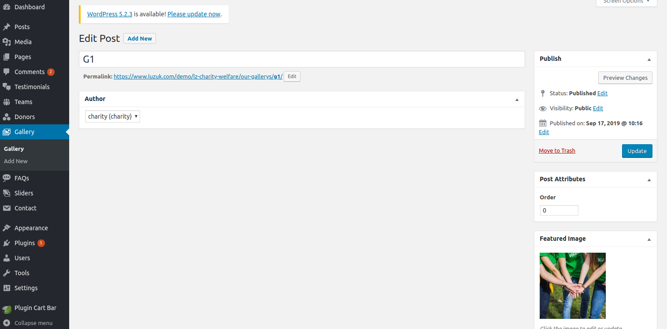Click the Order input field
Viewport: 667px width, 329px height.
point(559,210)
